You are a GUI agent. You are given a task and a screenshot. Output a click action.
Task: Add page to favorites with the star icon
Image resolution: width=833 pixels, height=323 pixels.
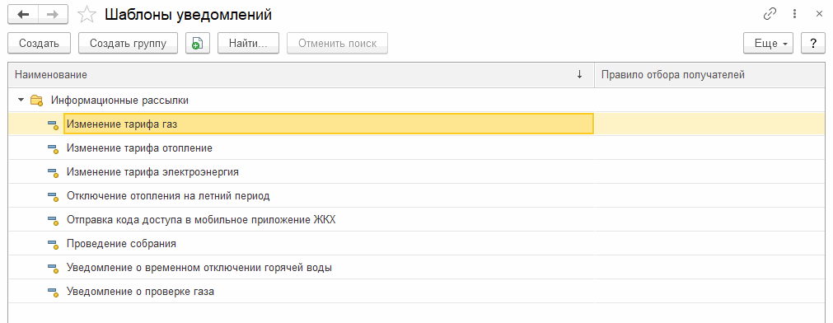coord(86,15)
